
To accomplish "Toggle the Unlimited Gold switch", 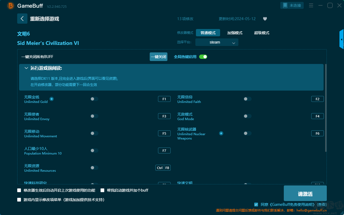I will (x=94, y=99).
